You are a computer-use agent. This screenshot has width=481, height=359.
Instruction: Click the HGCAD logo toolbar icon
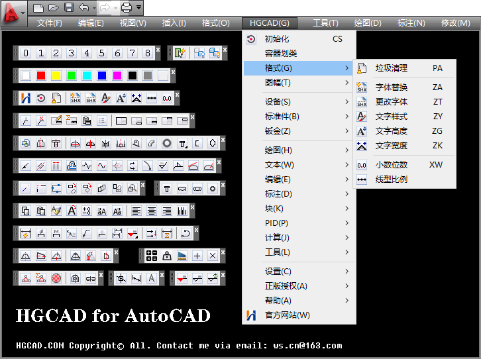pos(26,98)
